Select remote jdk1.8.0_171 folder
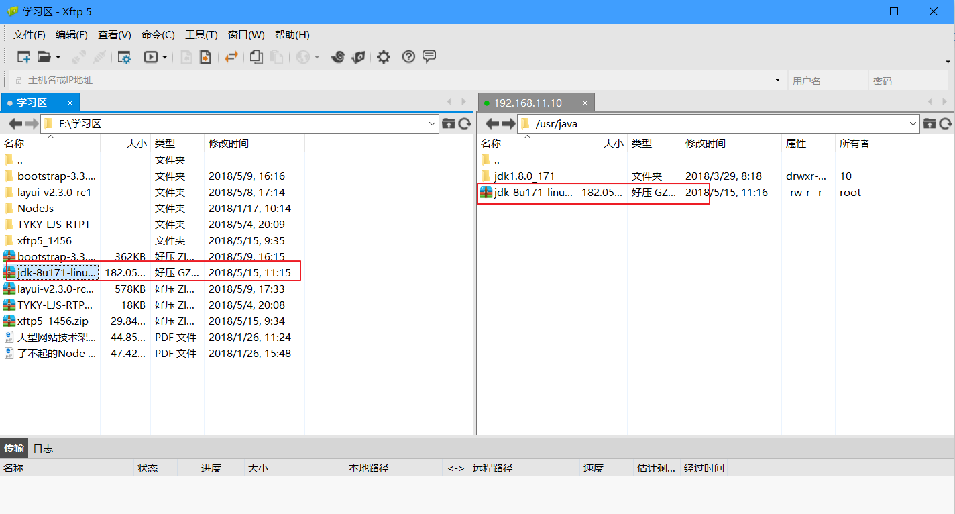This screenshot has height=514, width=955. [x=524, y=176]
